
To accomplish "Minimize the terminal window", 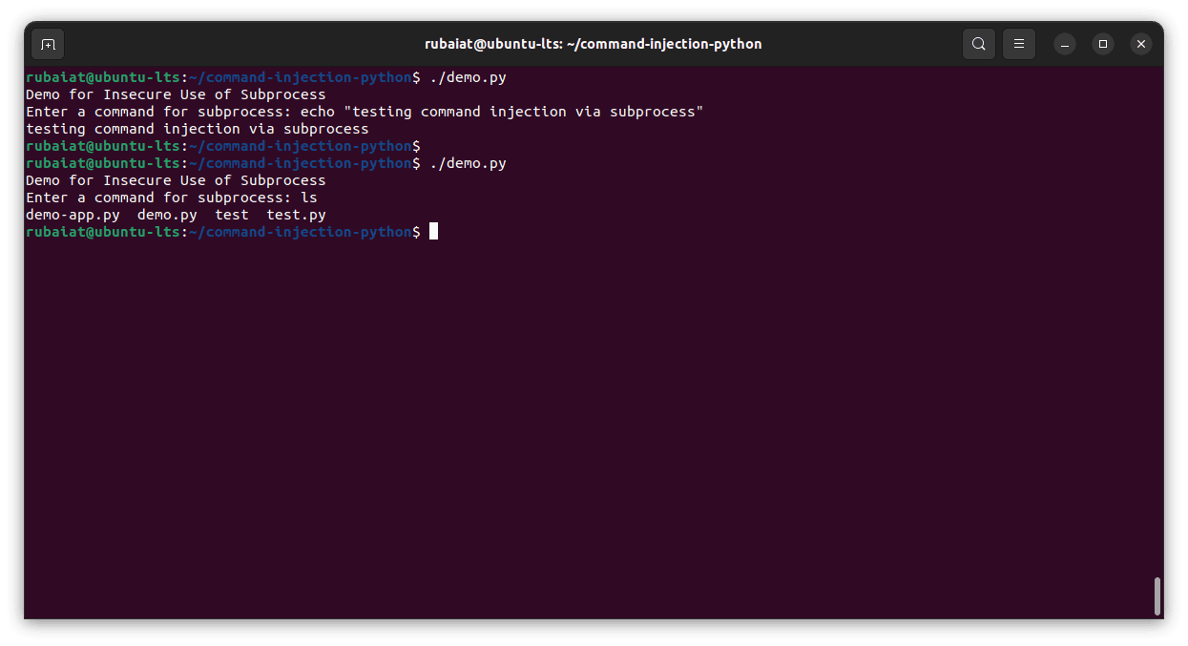I will point(1065,44).
